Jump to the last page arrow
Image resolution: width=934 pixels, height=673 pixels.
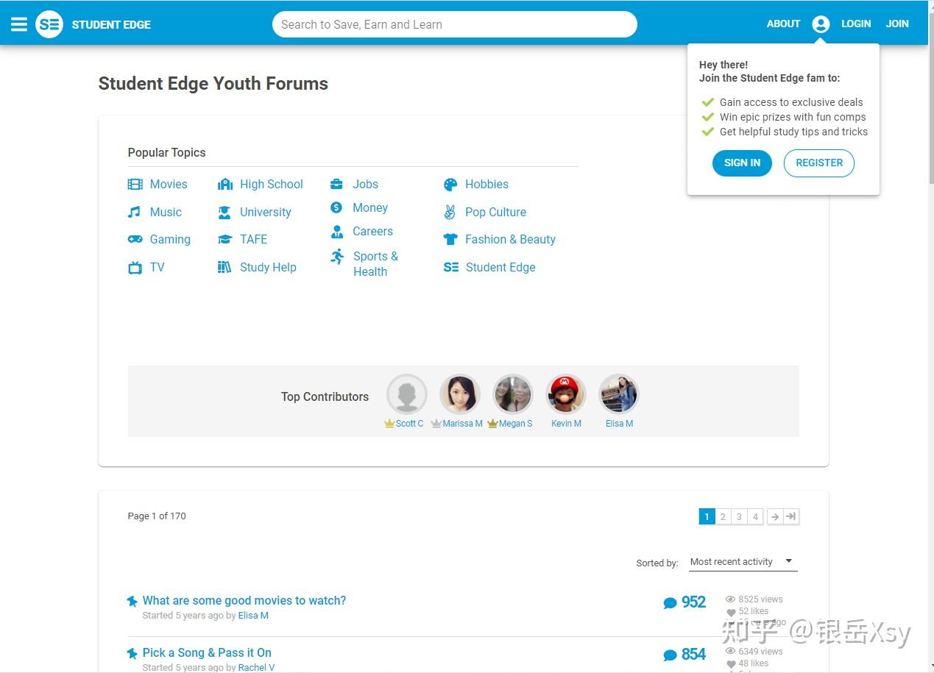(791, 517)
